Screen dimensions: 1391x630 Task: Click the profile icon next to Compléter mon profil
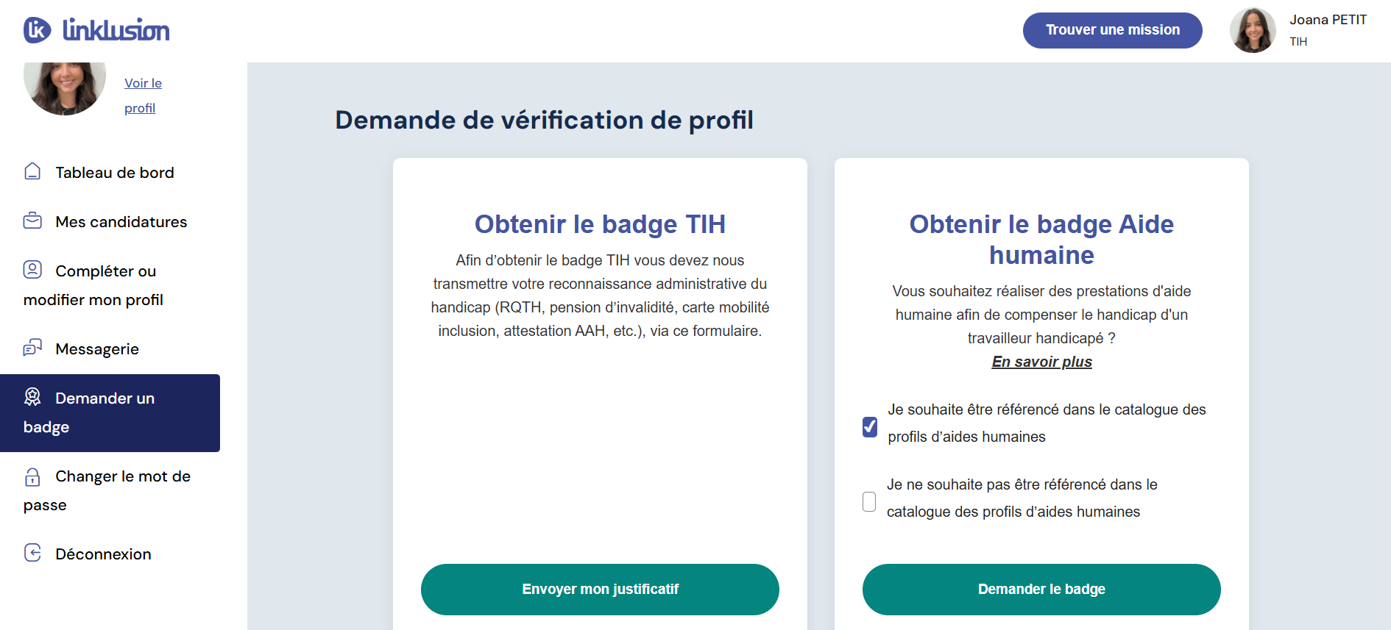click(x=32, y=269)
